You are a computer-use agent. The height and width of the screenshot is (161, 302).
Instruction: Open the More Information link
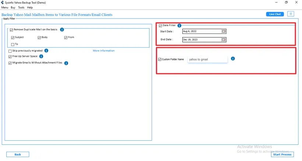[103, 50]
